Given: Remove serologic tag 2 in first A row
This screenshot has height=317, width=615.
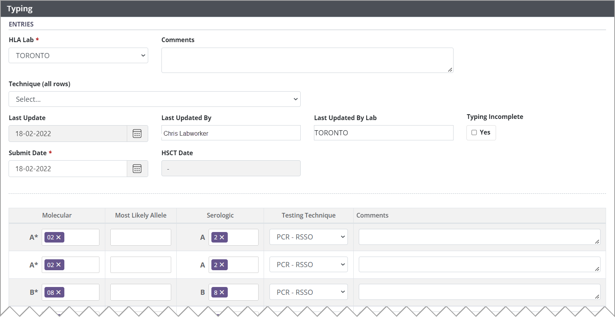Looking at the screenshot, I should 222,237.
